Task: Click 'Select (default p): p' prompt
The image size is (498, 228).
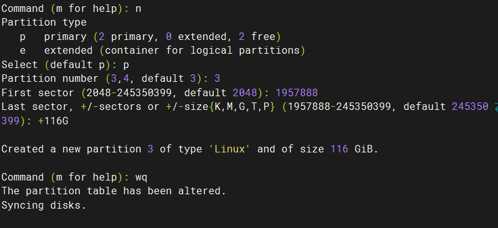Action: (x=65, y=65)
